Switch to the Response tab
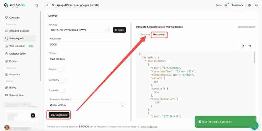 [x=159, y=35]
